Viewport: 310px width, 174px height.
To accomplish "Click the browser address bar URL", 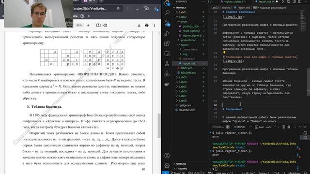I will point(90,9).
